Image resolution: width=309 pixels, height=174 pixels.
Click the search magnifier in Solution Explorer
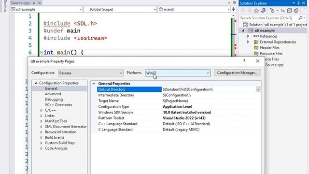300,18
